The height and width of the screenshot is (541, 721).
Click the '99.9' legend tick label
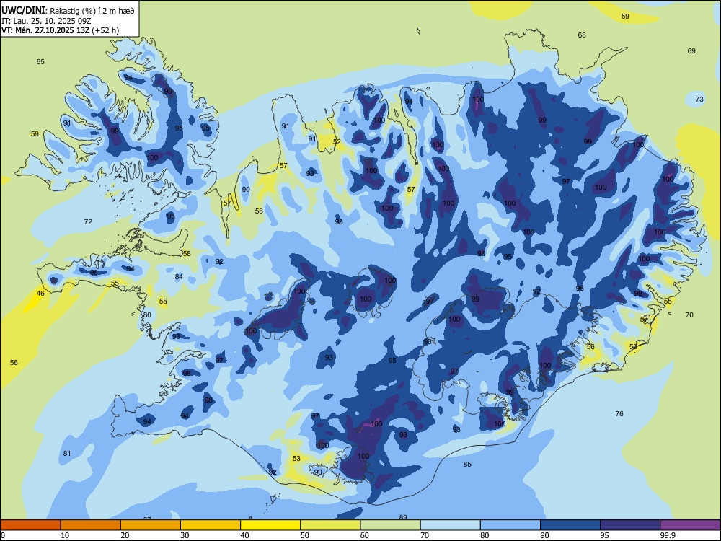tap(668, 535)
